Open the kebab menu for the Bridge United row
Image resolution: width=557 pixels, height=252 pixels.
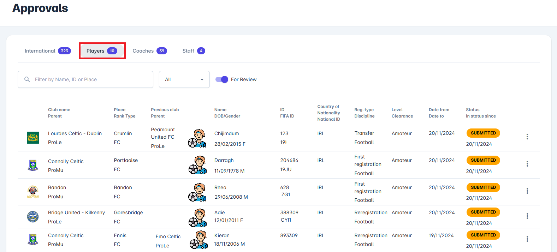527,216
